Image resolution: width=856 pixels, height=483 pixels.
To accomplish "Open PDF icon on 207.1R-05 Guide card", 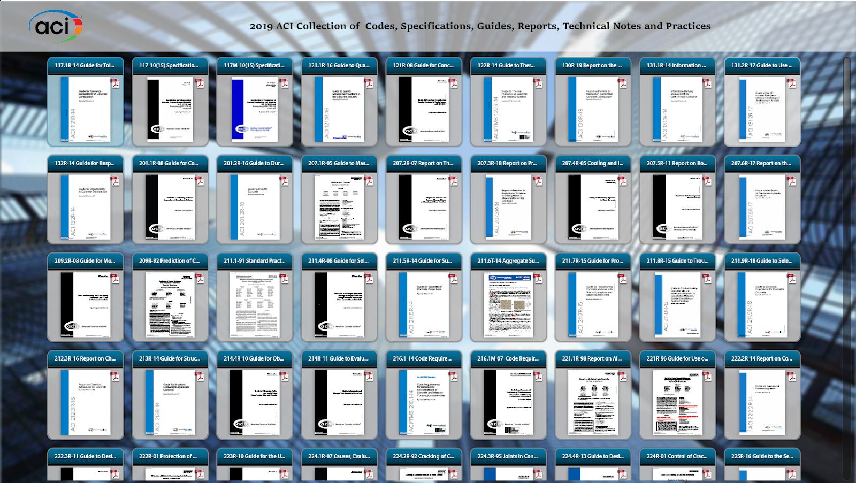I will tap(369, 181).
